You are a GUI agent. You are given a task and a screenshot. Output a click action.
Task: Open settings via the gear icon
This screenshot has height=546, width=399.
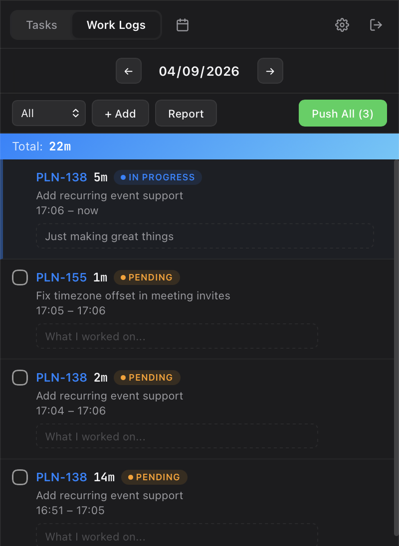pyautogui.click(x=342, y=25)
